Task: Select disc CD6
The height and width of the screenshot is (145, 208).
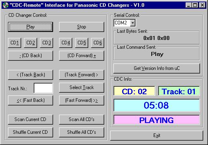Action: pos(97,43)
